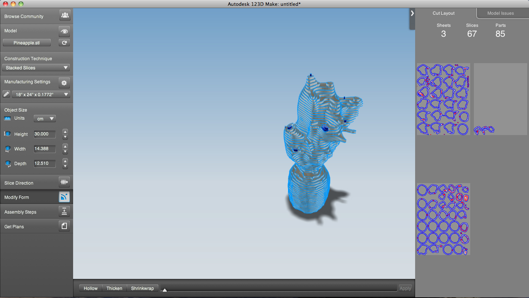Click the Slices count 67

[472, 34]
